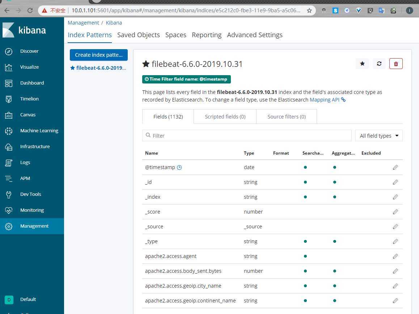Edit the _id field
419x314 pixels.
coord(395,182)
